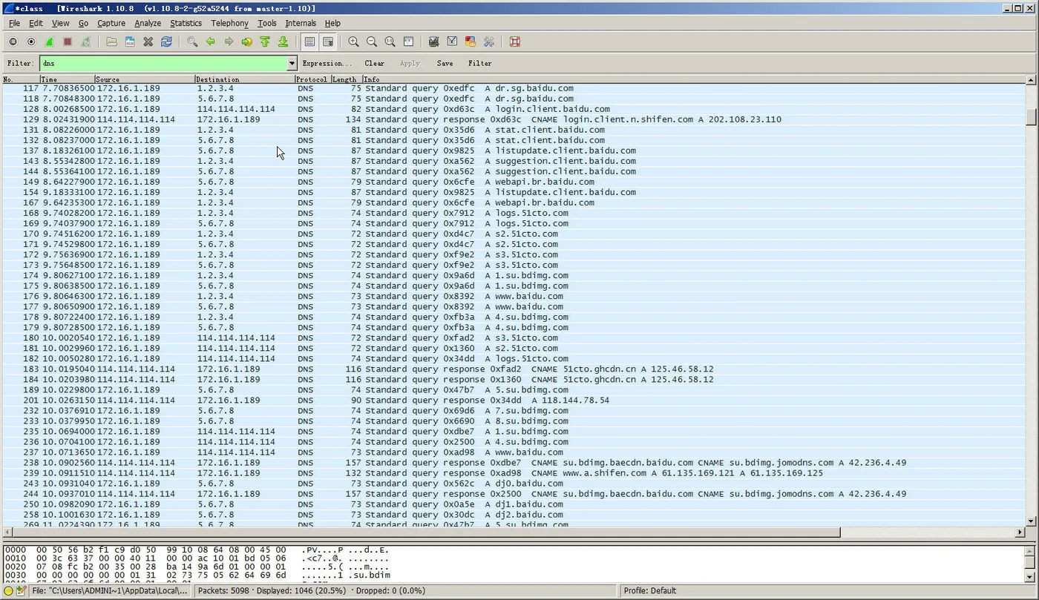1039x600 pixels.
Task: Open the View menu
Action: pyautogui.click(x=60, y=23)
